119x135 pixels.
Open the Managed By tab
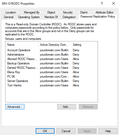click(32, 12)
